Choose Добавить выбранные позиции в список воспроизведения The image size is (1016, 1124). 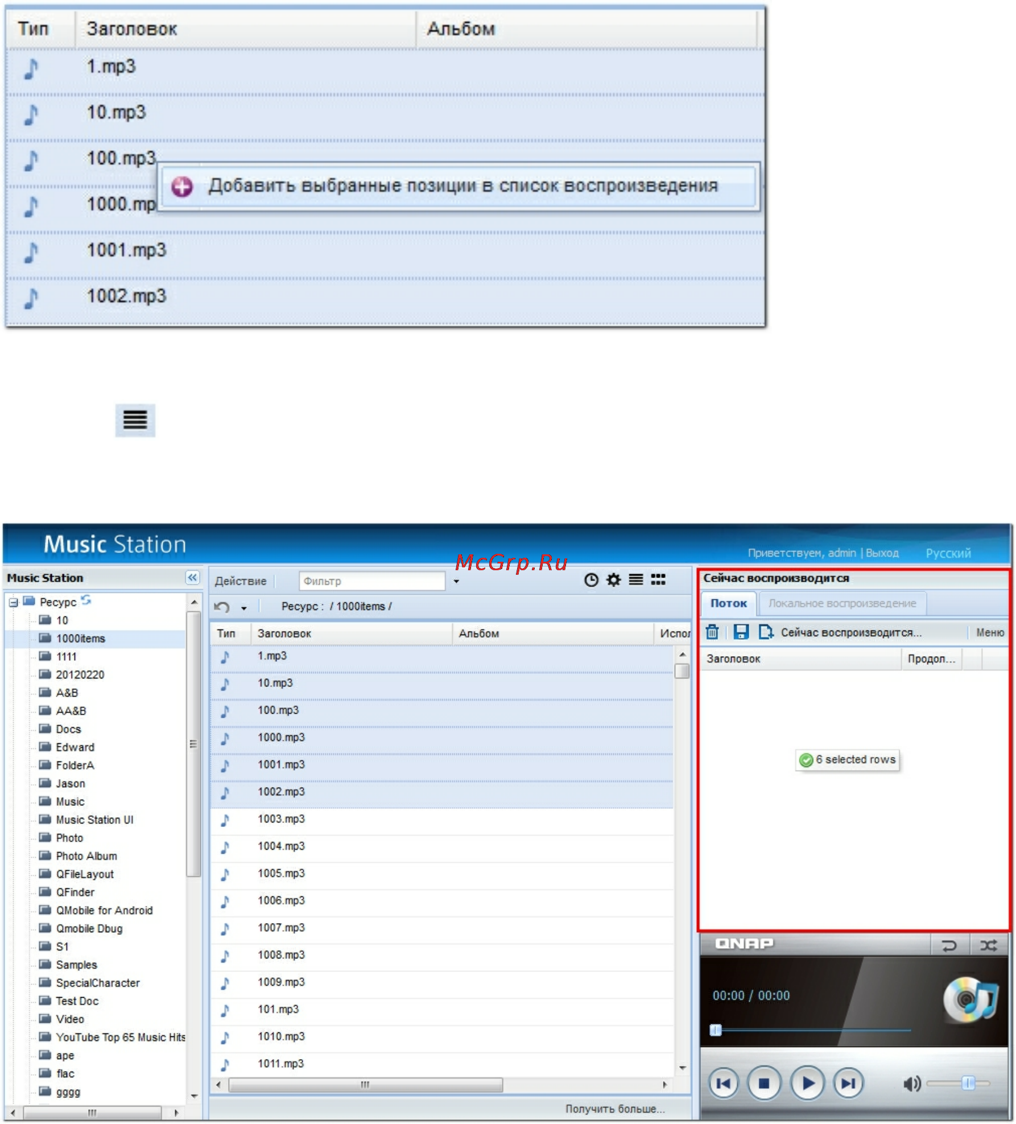pyautogui.click(x=459, y=186)
